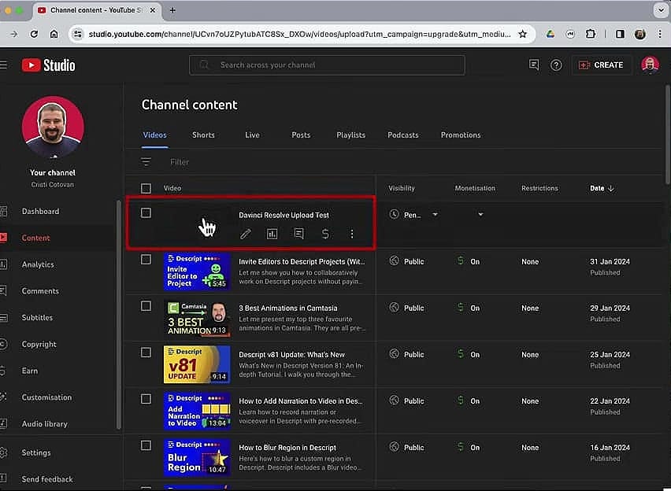Expand the Monetisation dropdown in the highlighted row

pos(480,213)
